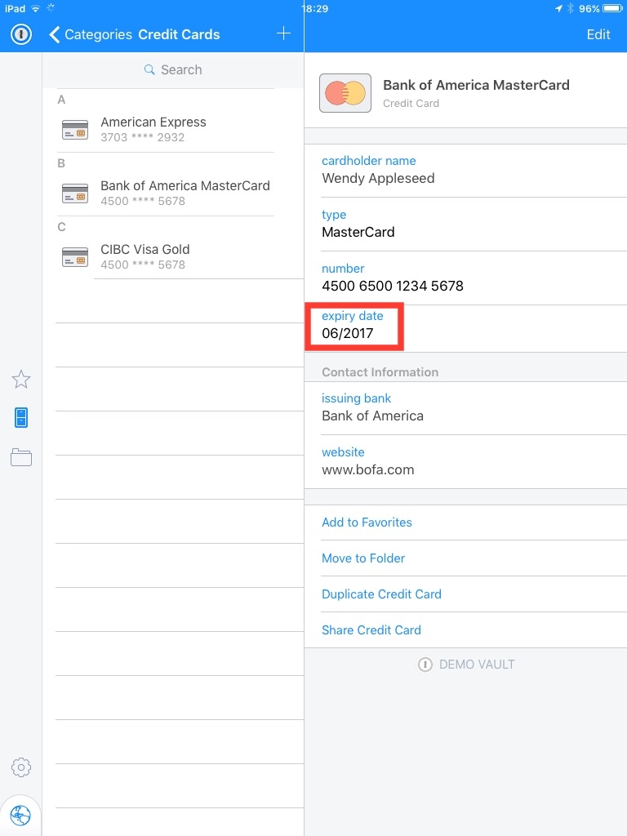Open the 1Browser globe icon
The width and height of the screenshot is (627, 836).
click(x=20, y=816)
